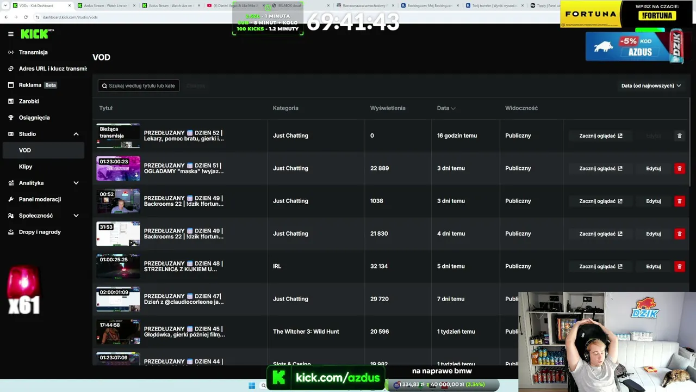This screenshot has width=696, height=392.
Task: Switch to the Dimitri Vegas & Like Mike tab
Action: click(x=235, y=5)
